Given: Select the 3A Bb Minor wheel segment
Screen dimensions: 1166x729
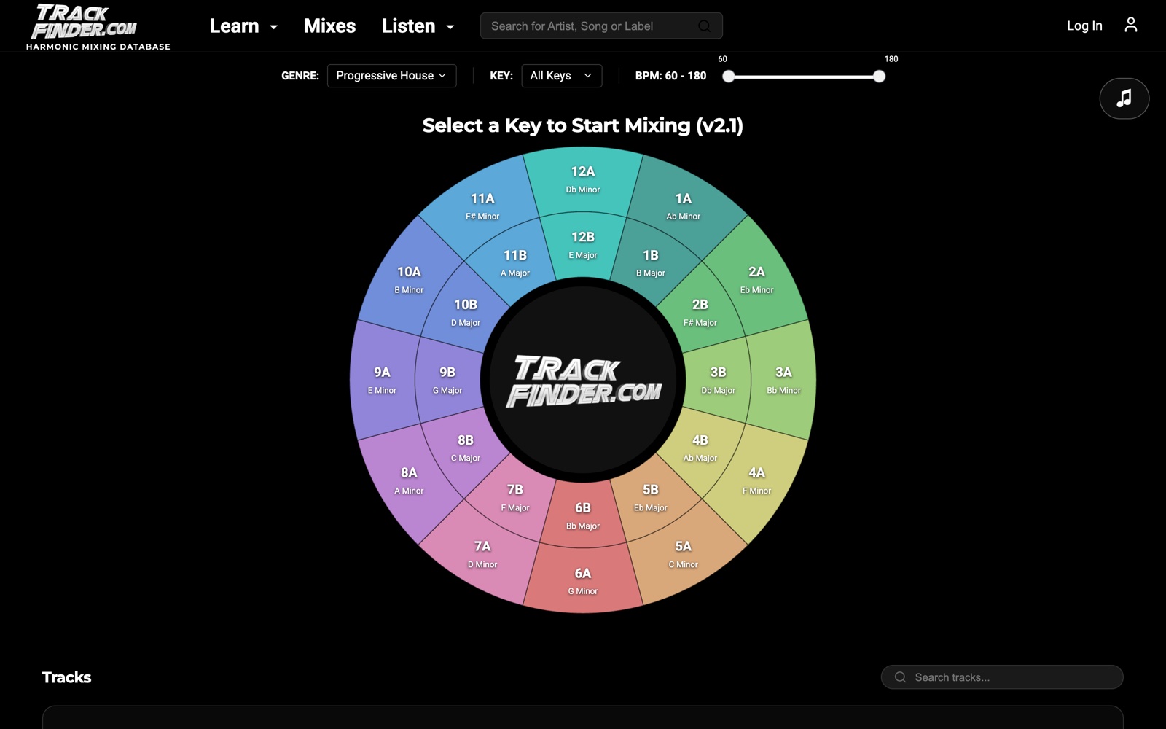Looking at the screenshot, I should pyautogui.click(x=783, y=380).
